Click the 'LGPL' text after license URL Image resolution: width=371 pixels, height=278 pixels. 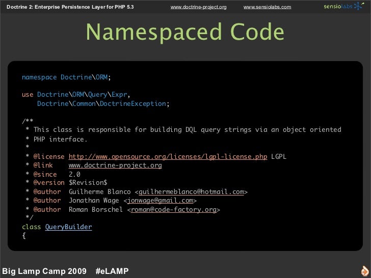tap(278, 156)
